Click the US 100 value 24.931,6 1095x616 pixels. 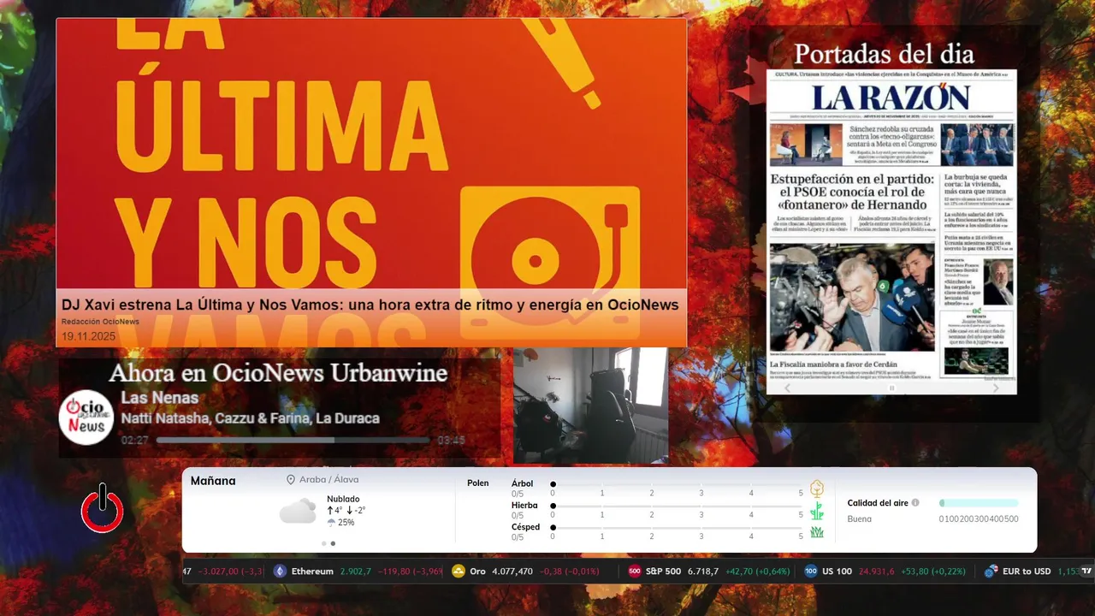coord(877,572)
